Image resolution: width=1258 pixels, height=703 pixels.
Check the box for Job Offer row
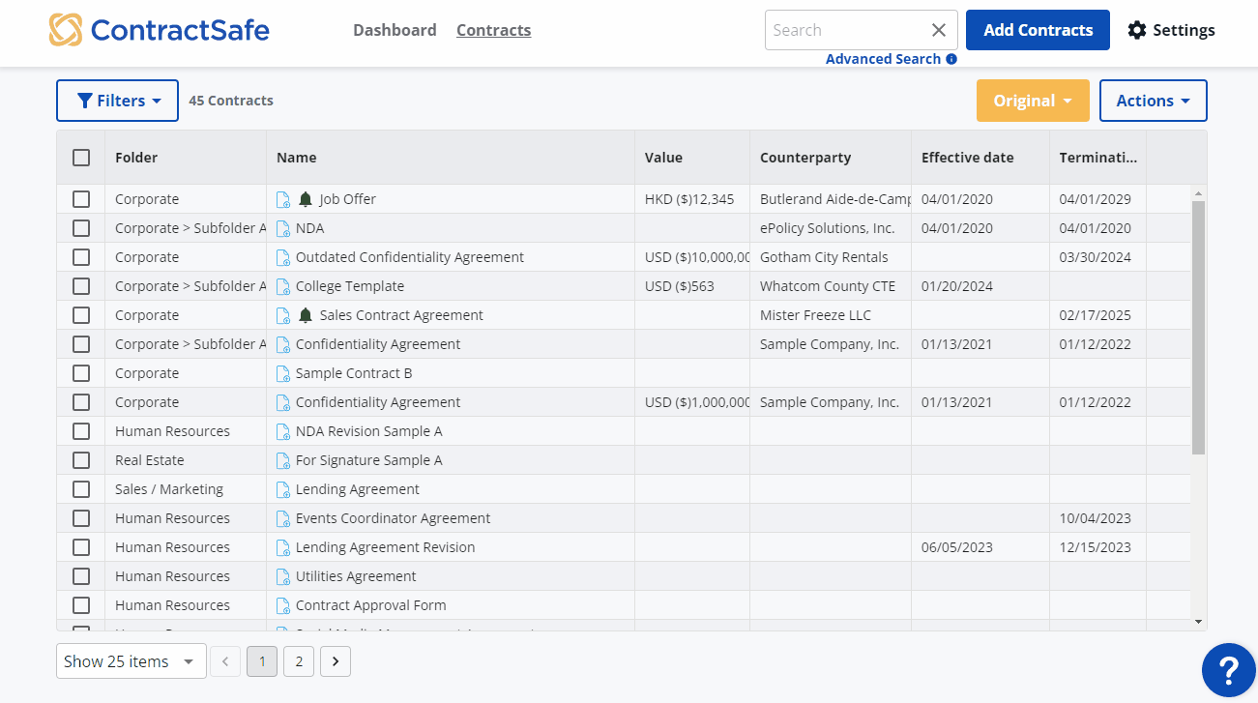point(81,199)
